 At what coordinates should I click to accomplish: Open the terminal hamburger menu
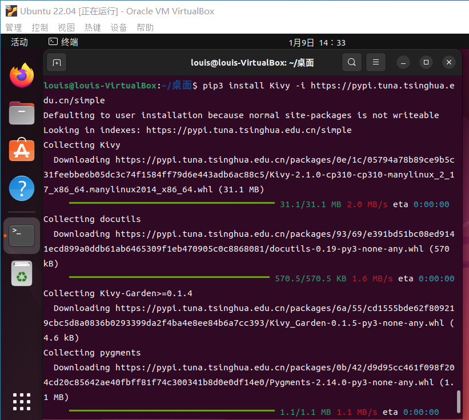pyautogui.click(x=376, y=62)
